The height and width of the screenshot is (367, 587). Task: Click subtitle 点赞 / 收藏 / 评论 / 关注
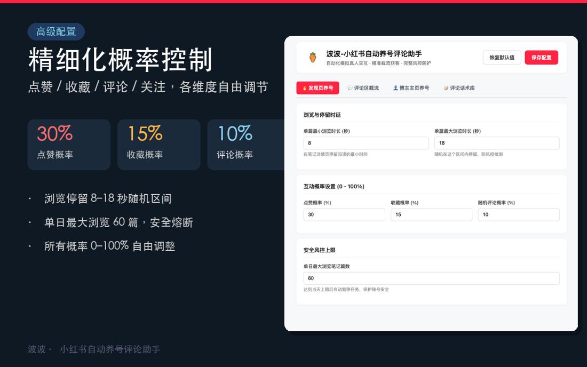[x=97, y=87]
